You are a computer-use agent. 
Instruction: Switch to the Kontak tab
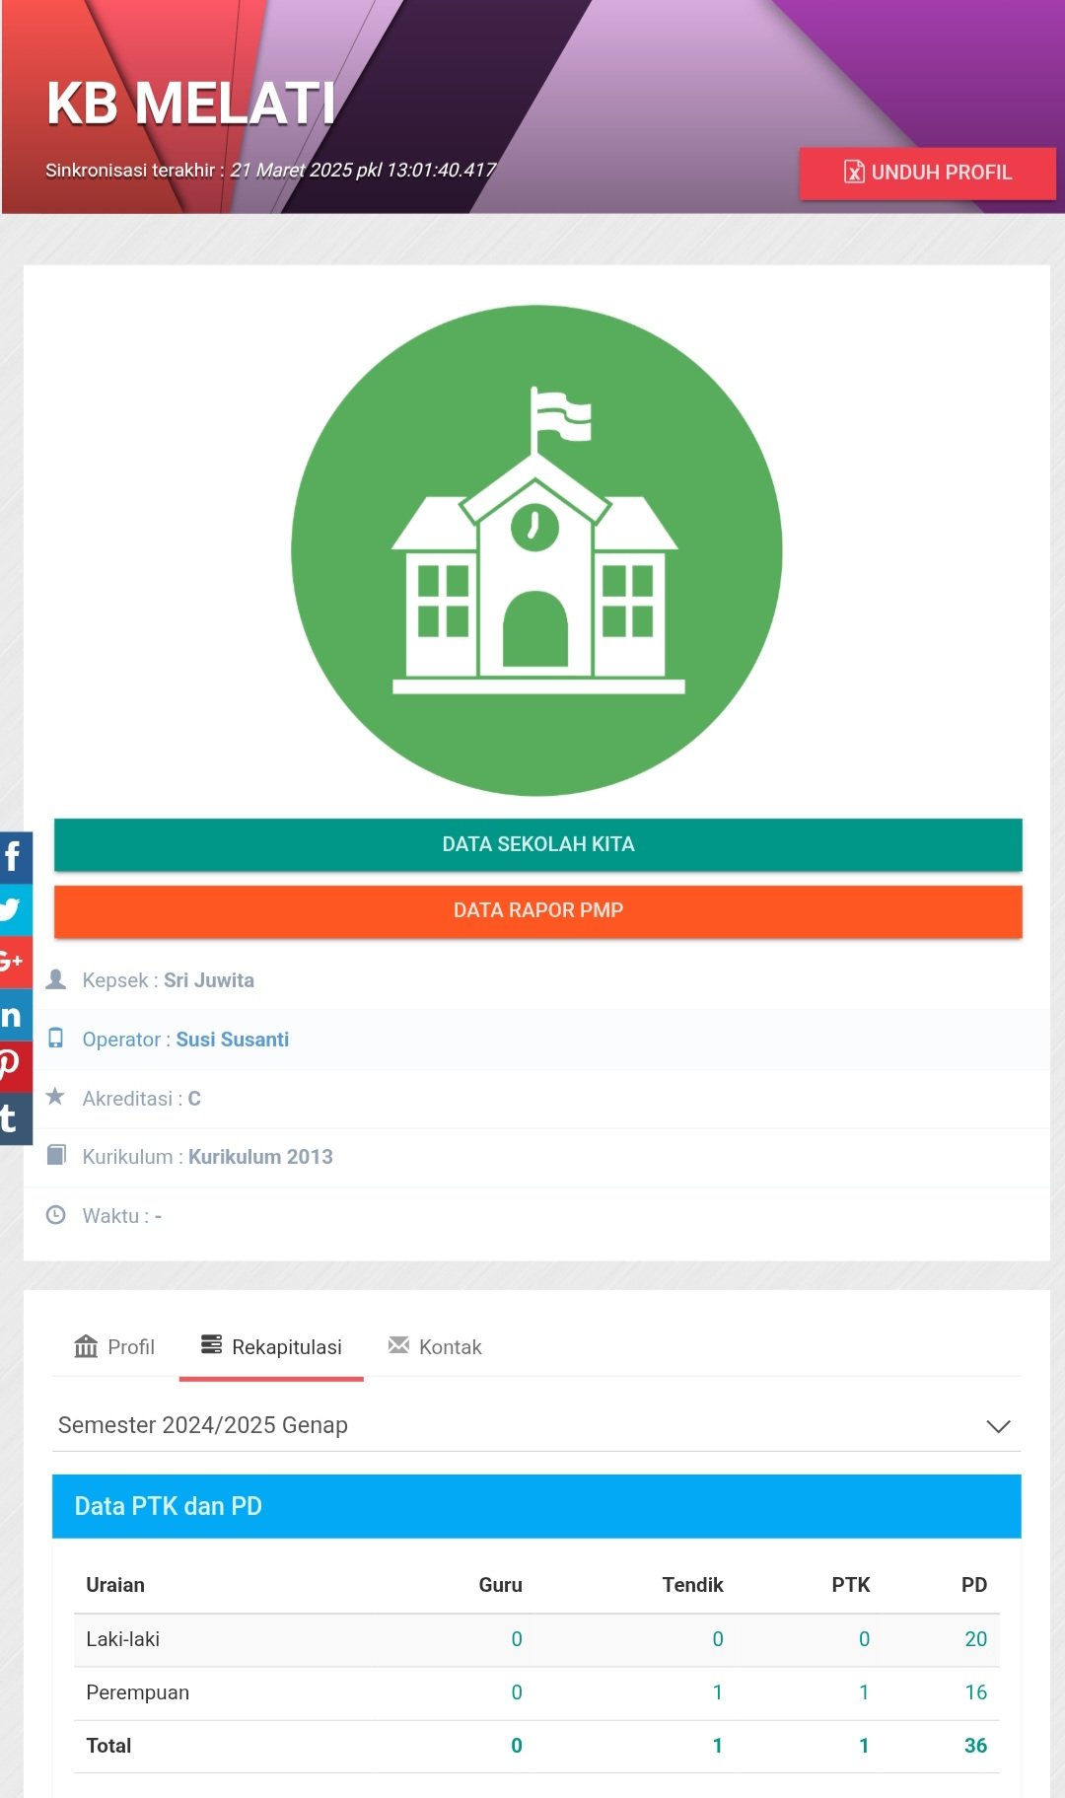pos(435,1346)
